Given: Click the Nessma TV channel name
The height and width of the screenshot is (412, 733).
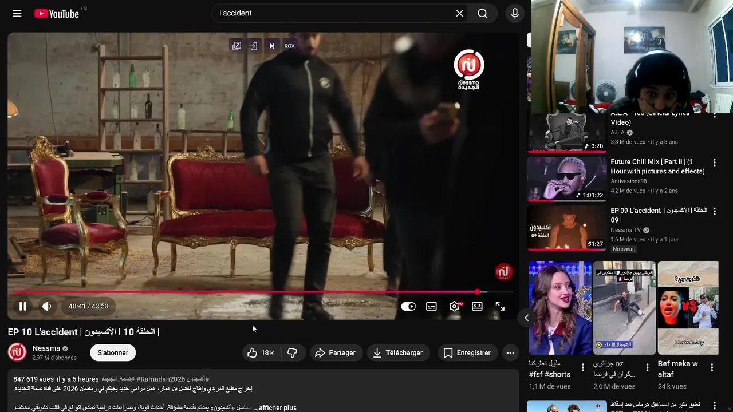Looking at the screenshot, I should [x=626, y=230].
